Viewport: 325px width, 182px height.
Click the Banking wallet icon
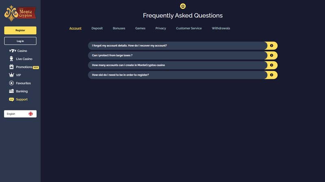(x=11, y=91)
